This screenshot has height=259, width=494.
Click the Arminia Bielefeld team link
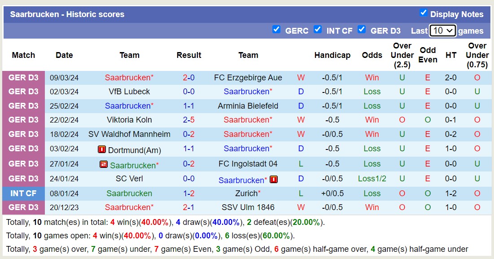tap(248, 106)
